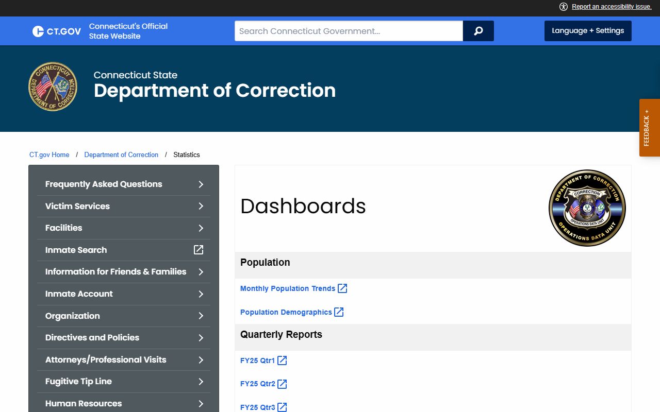This screenshot has height=412, width=660.
Task: Expand the Human Resources chevron
Action: point(201,404)
